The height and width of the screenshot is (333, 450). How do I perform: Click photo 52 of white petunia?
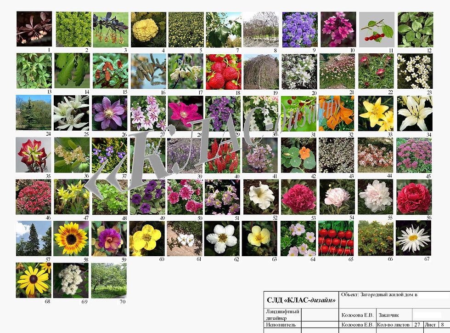(261, 197)
